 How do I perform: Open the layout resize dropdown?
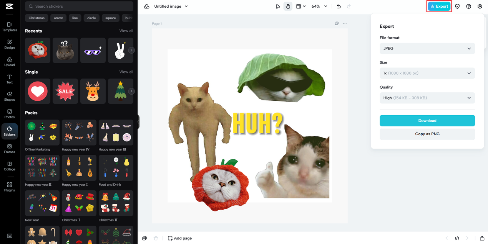tap(301, 7)
